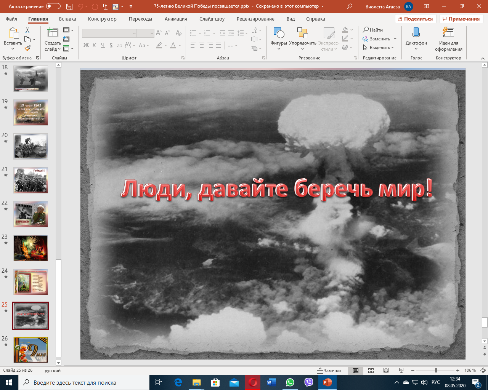The height and width of the screenshot is (390, 488).
Task: Toggle normal view in status bar
Action: click(356, 371)
